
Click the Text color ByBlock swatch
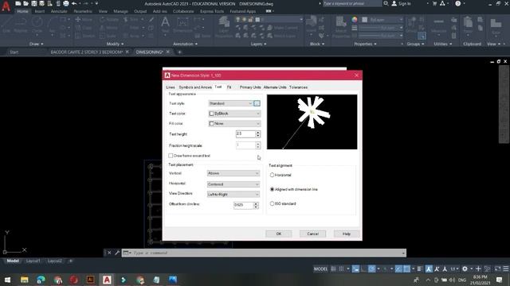click(211, 114)
